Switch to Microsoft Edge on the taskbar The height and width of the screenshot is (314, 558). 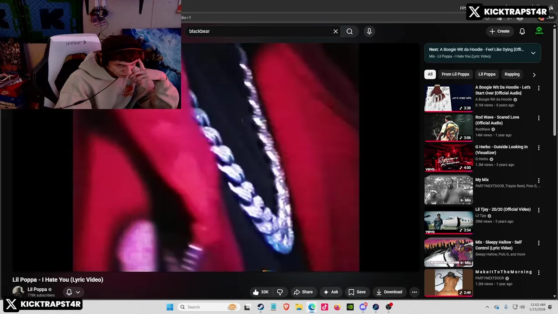point(312,307)
